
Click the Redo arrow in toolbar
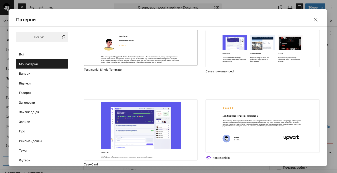[41, 7]
